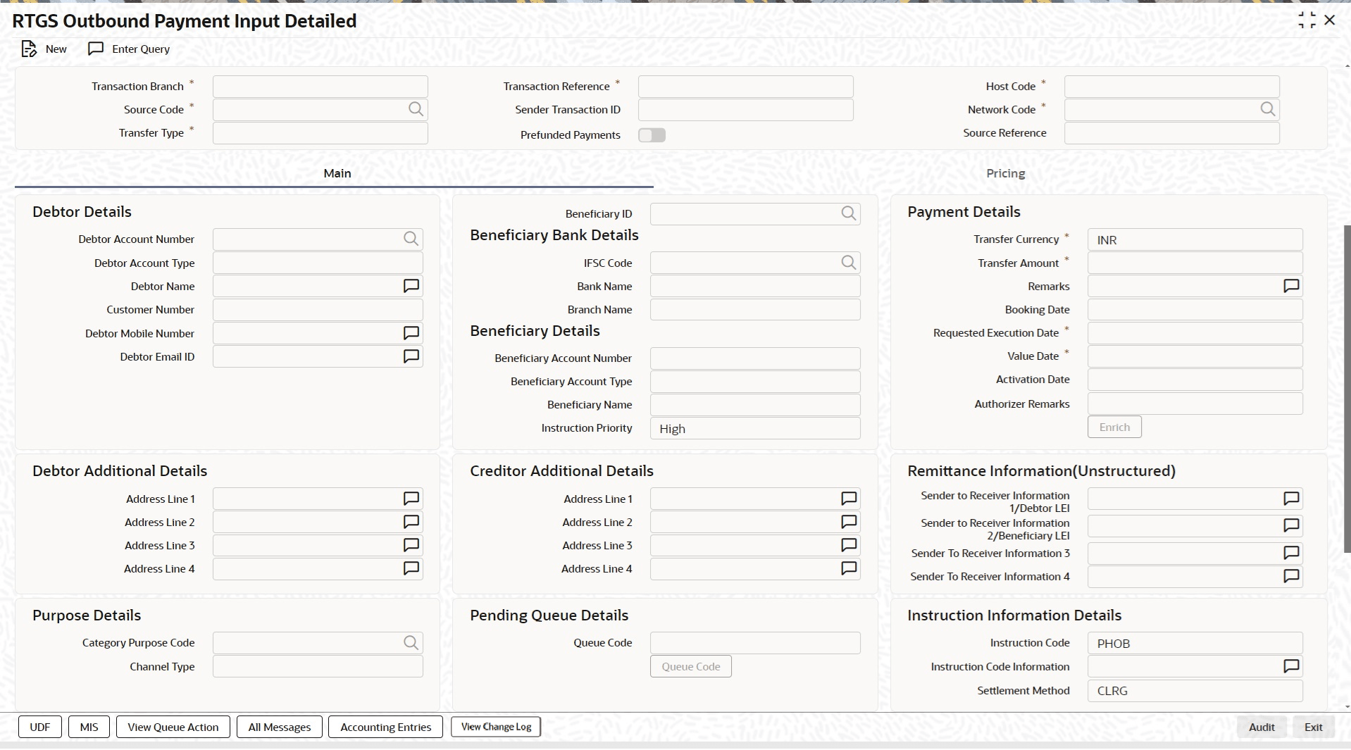Click the Source Reference field
The image size is (1351, 750).
(1171, 133)
